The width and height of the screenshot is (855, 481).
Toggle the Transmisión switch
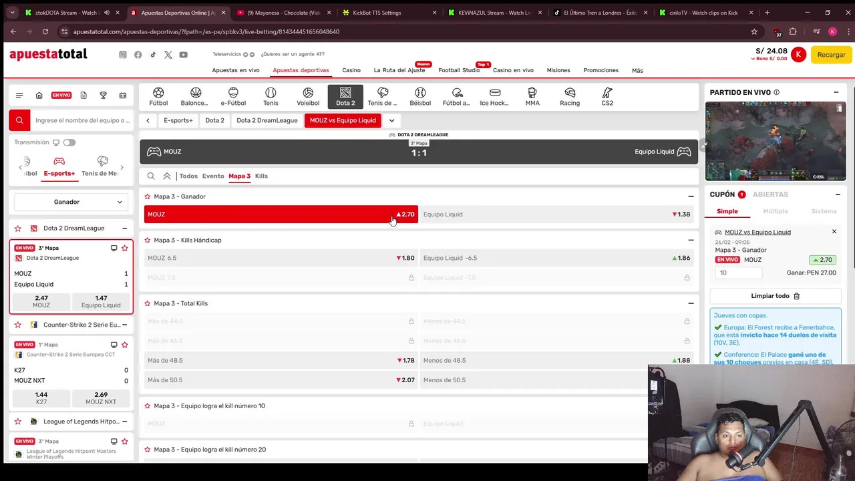[69, 142]
